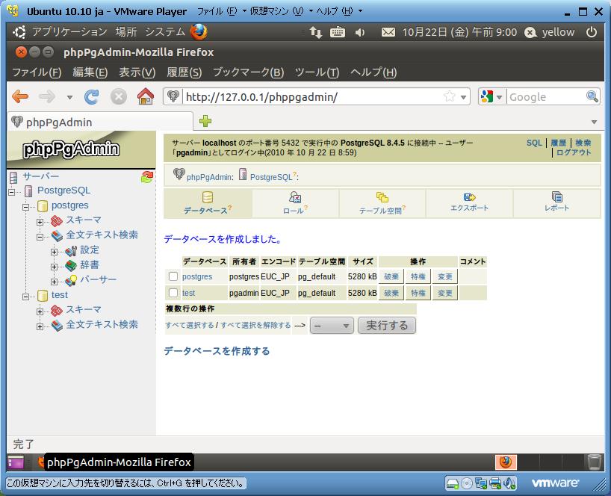The image size is (611, 496).
Task: Click the PostgreSQL server icon in breadcrumb
Action: 243,174
